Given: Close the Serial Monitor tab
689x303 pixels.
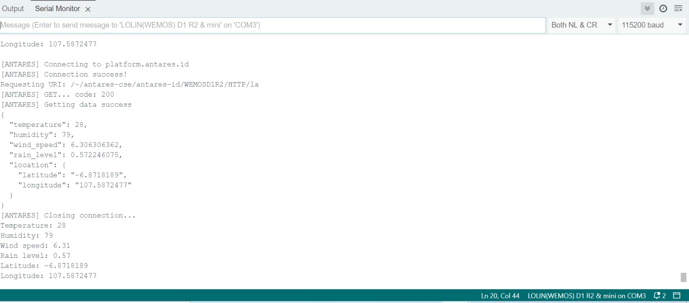Looking at the screenshot, I should pos(88,9).
